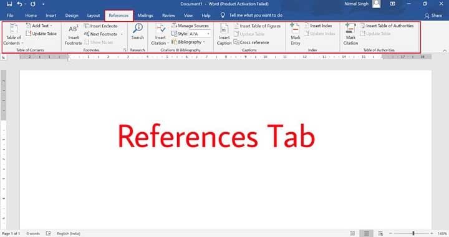Undo the last action
Viewport: 449px width, 237px height.
tap(19, 4)
